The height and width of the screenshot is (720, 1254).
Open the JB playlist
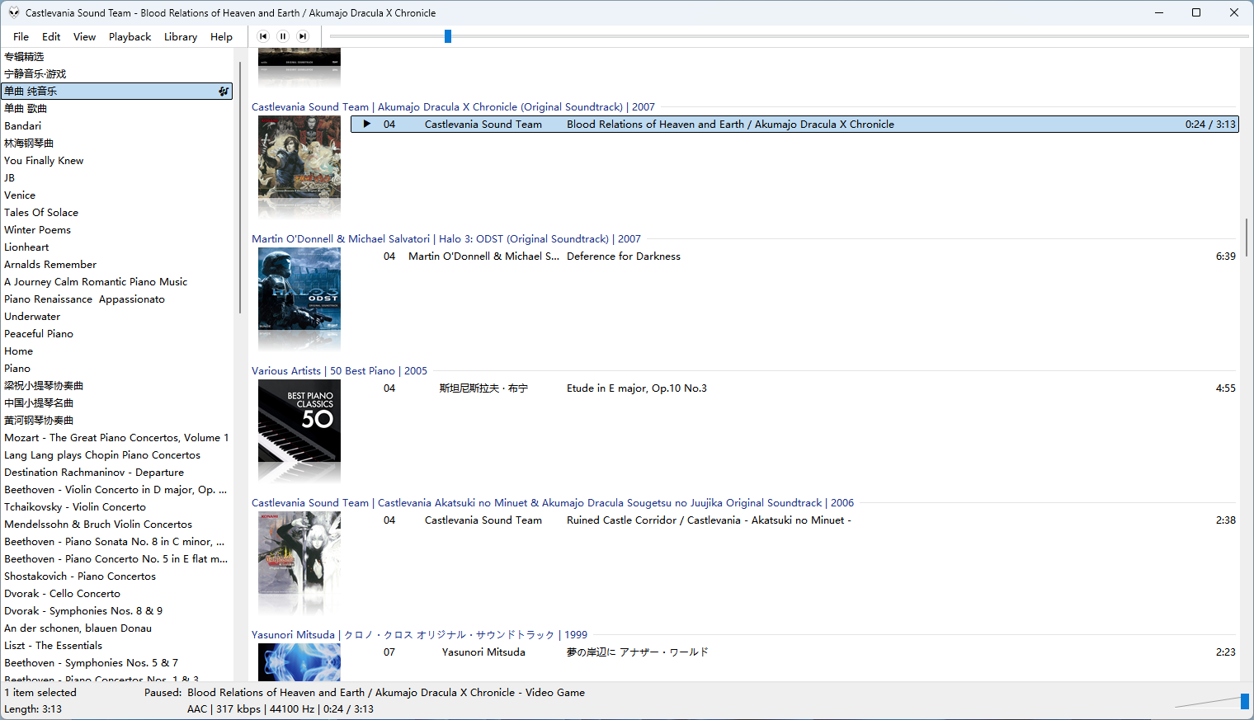coord(116,178)
